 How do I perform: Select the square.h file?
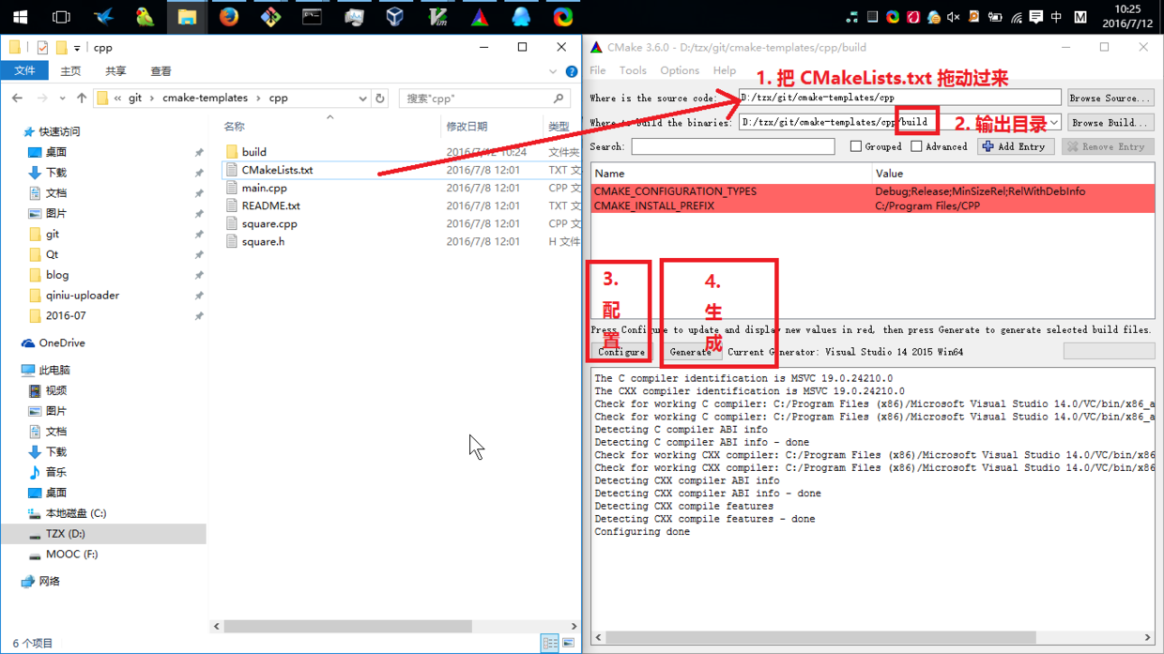tap(263, 241)
